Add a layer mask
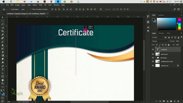Viewport: 183px width, 103px height. coord(164,101)
